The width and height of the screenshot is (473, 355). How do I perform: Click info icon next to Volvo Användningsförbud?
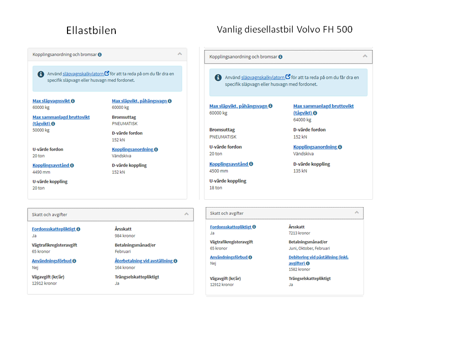tap(250, 257)
